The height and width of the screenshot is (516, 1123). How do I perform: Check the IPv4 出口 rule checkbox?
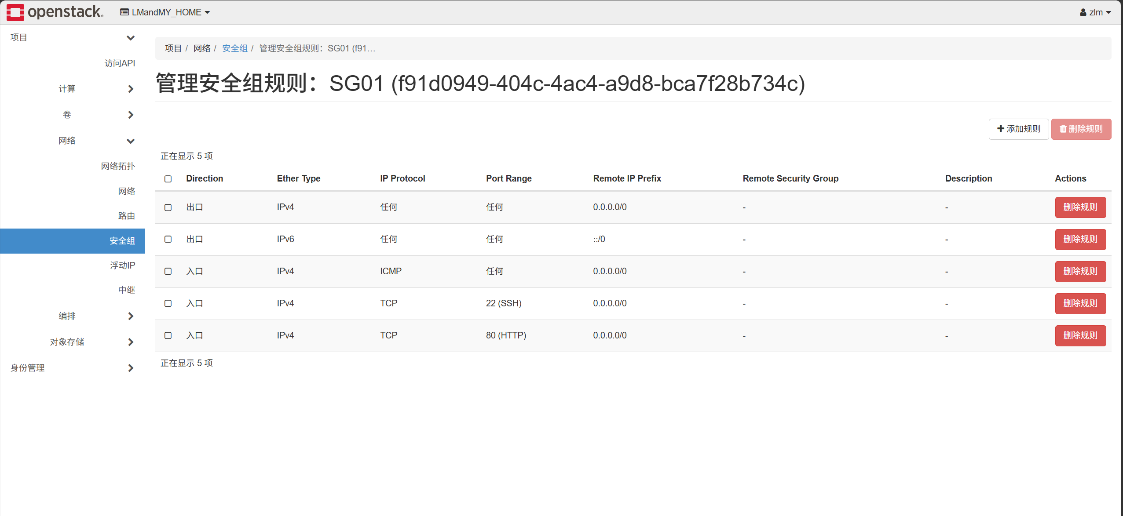tap(168, 207)
